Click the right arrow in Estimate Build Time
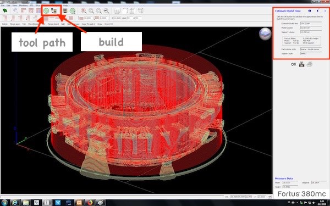 325,11
